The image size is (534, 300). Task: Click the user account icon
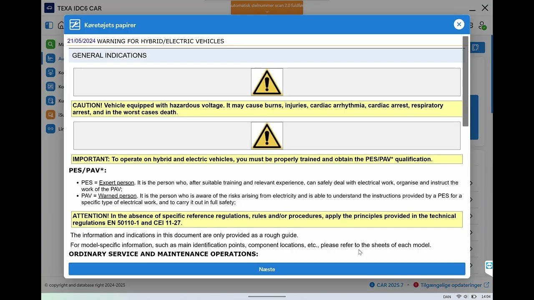point(482,25)
